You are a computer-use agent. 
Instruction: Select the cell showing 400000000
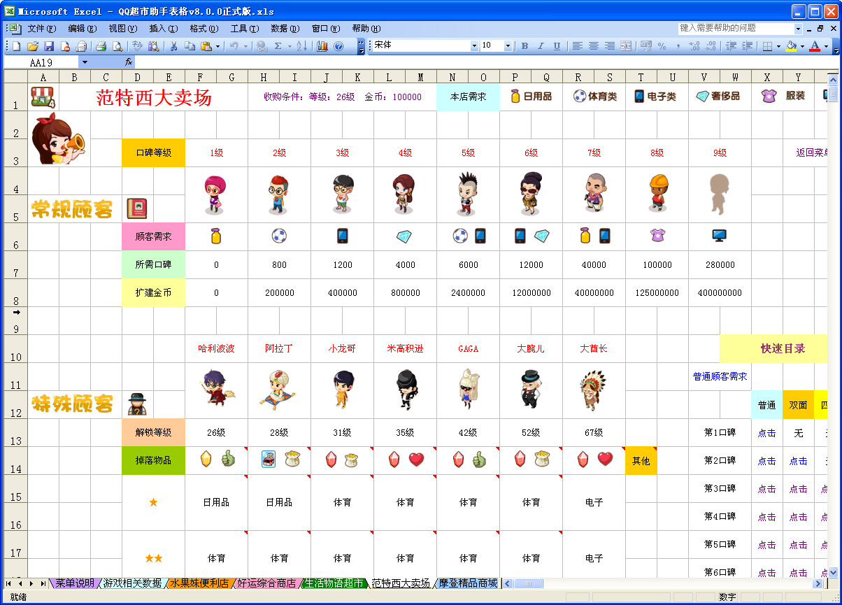click(720, 293)
